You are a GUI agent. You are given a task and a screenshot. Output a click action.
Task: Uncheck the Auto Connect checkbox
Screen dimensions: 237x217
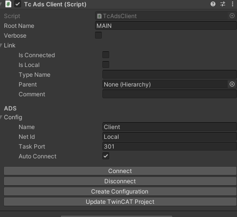pos(106,156)
